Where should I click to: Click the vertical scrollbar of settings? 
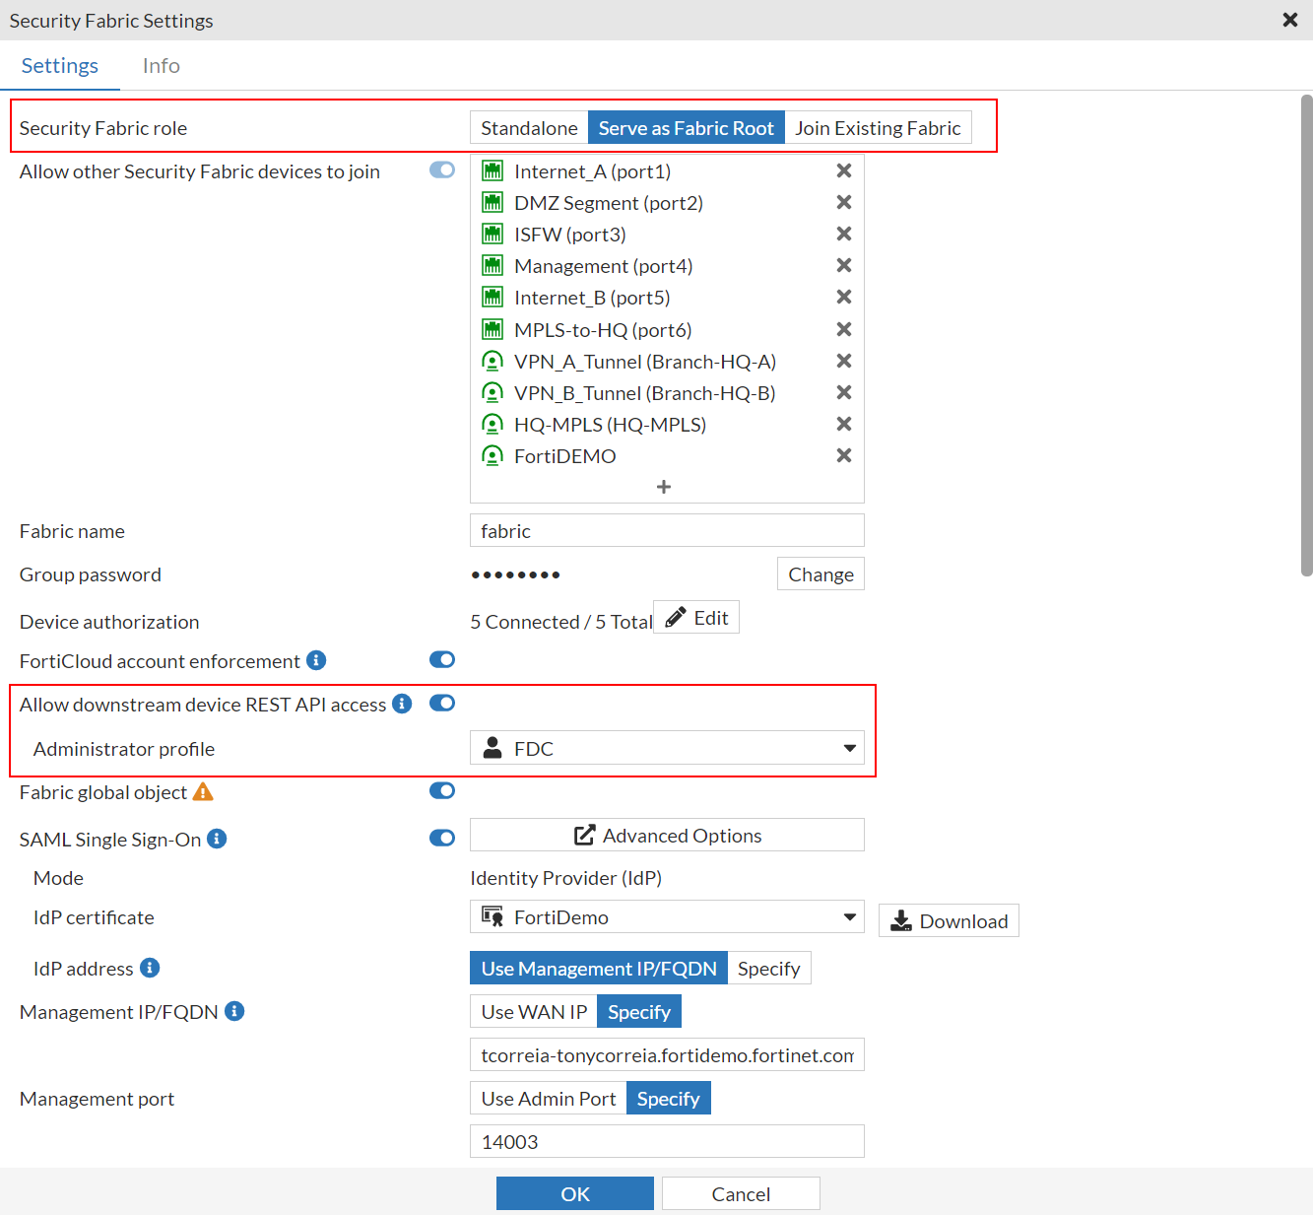click(x=1306, y=335)
